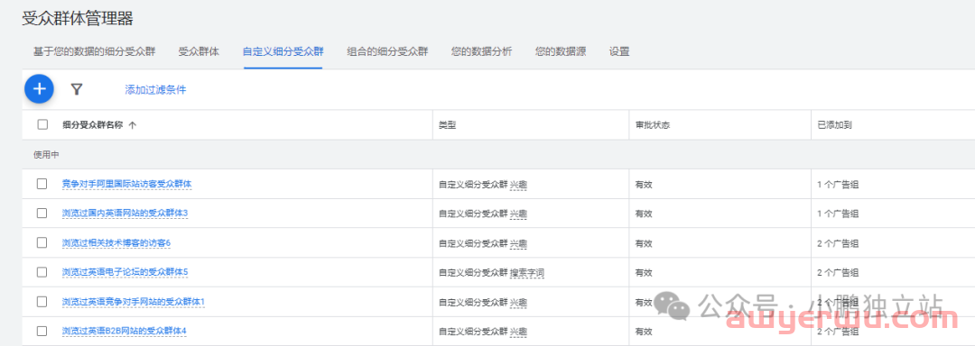
Task: Go to the 您的数据分析 tab
Action: pos(482,51)
